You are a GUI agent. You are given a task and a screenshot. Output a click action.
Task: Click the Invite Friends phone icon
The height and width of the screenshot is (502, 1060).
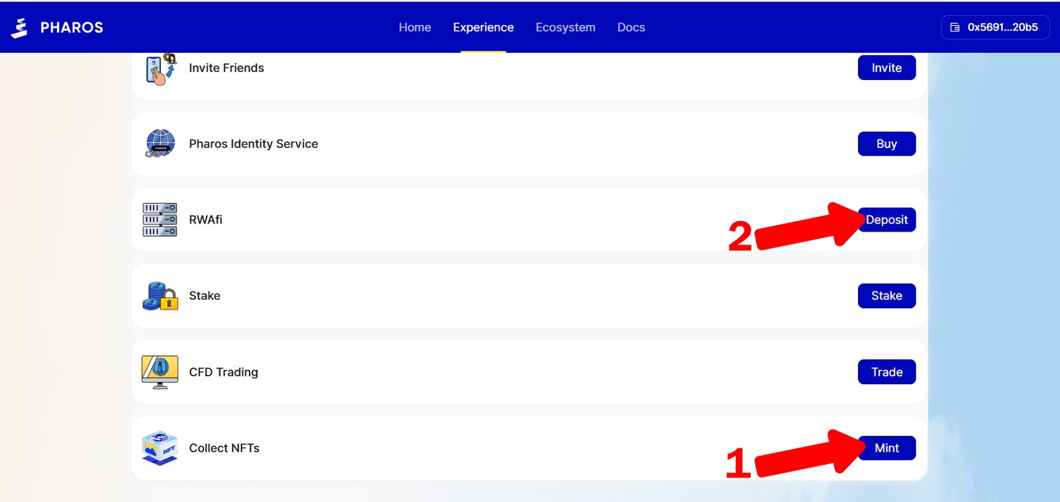pyautogui.click(x=160, y=69)
